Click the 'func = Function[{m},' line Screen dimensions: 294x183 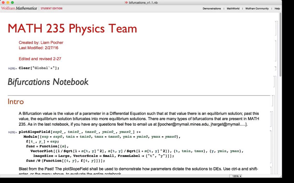pyautogui.click(x=47, y=146)
